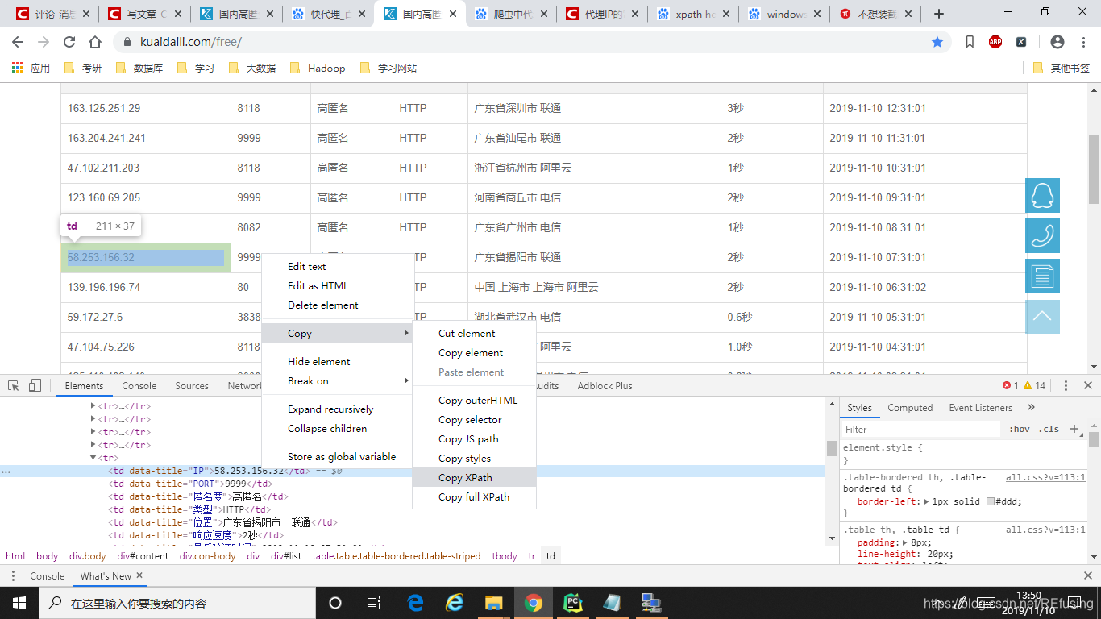Click the Windows taskbar search box
This screenshot has height=619, width=1101.
[x=176, y=602]
